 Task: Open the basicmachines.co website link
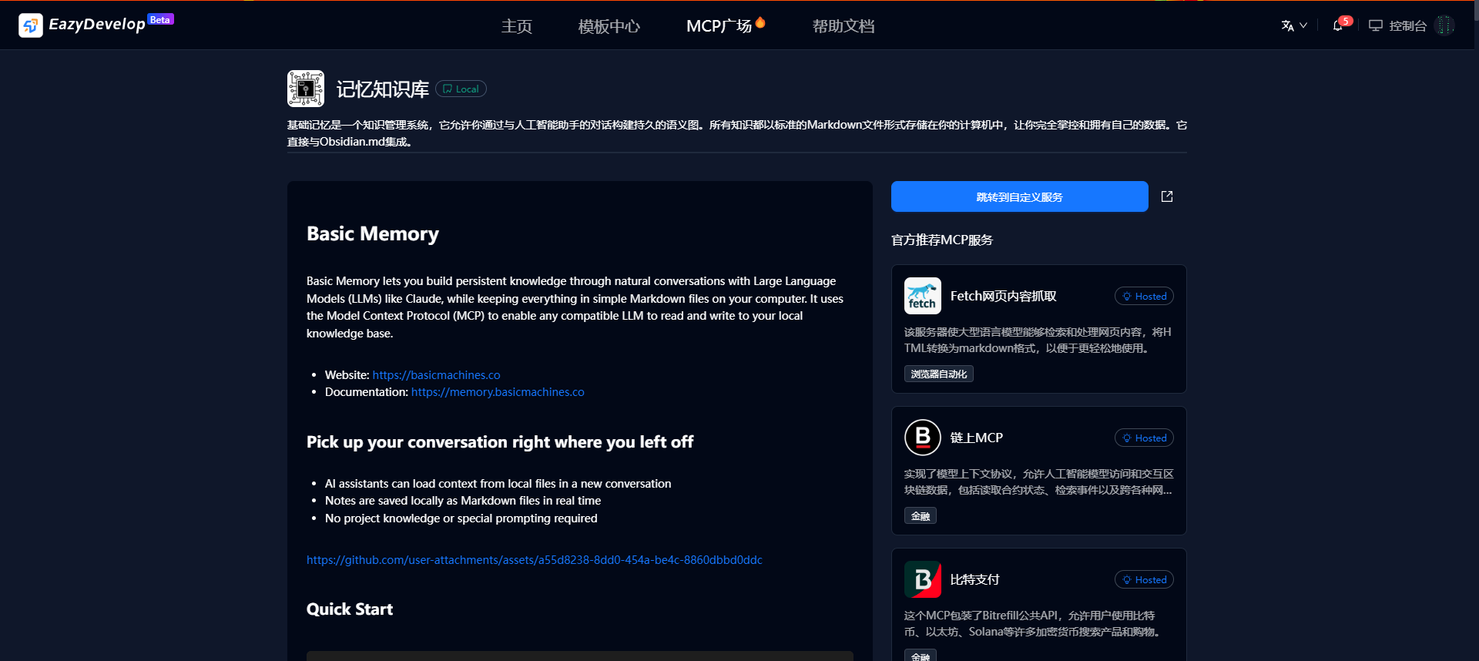(436, 375)
